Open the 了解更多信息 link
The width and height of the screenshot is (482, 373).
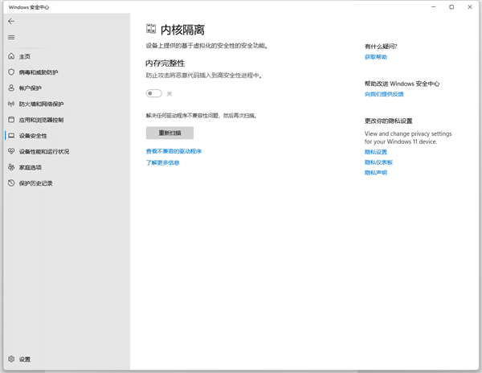[162, 162]
